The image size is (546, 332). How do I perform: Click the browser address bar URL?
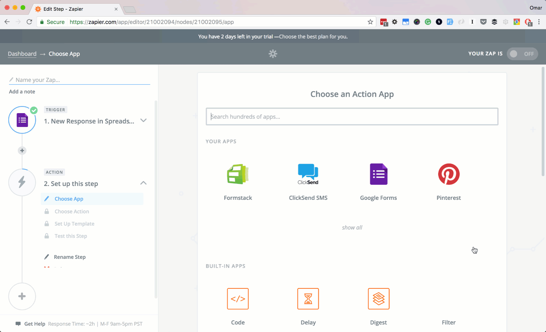point(152,22)
